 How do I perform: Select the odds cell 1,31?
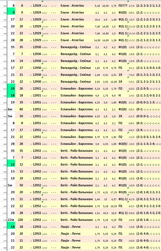97,213
